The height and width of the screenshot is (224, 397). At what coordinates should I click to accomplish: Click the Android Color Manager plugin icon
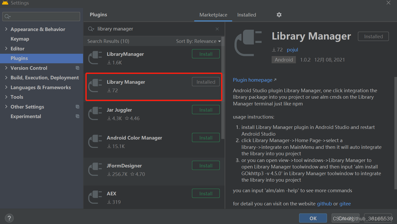95,141
